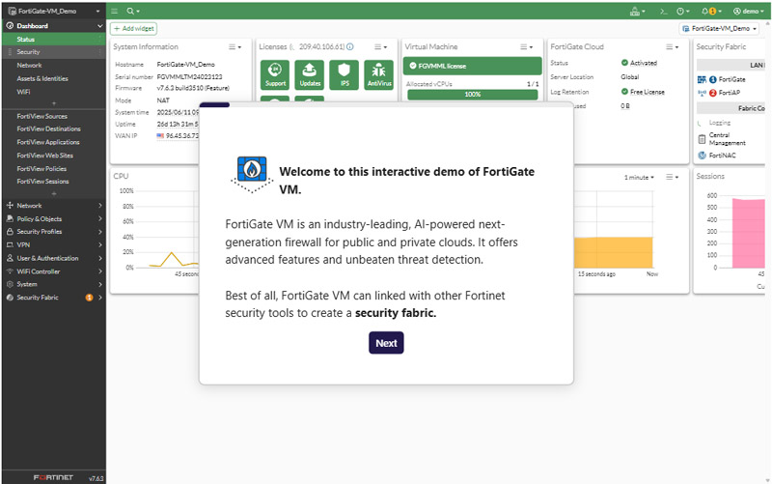Toggle the hamburger menu in top bar
Viewport: 772px width, 484px height.
pos(114,11)
